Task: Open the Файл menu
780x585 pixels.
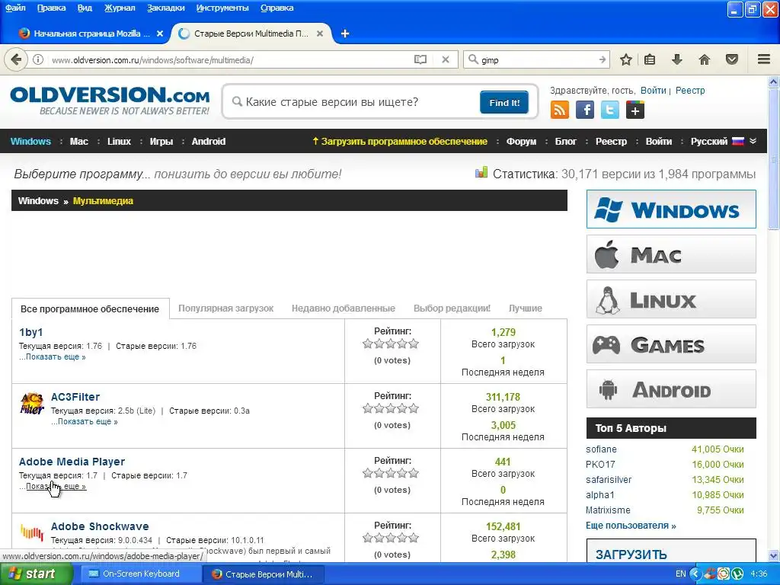Action: click(x=15, y=8)
